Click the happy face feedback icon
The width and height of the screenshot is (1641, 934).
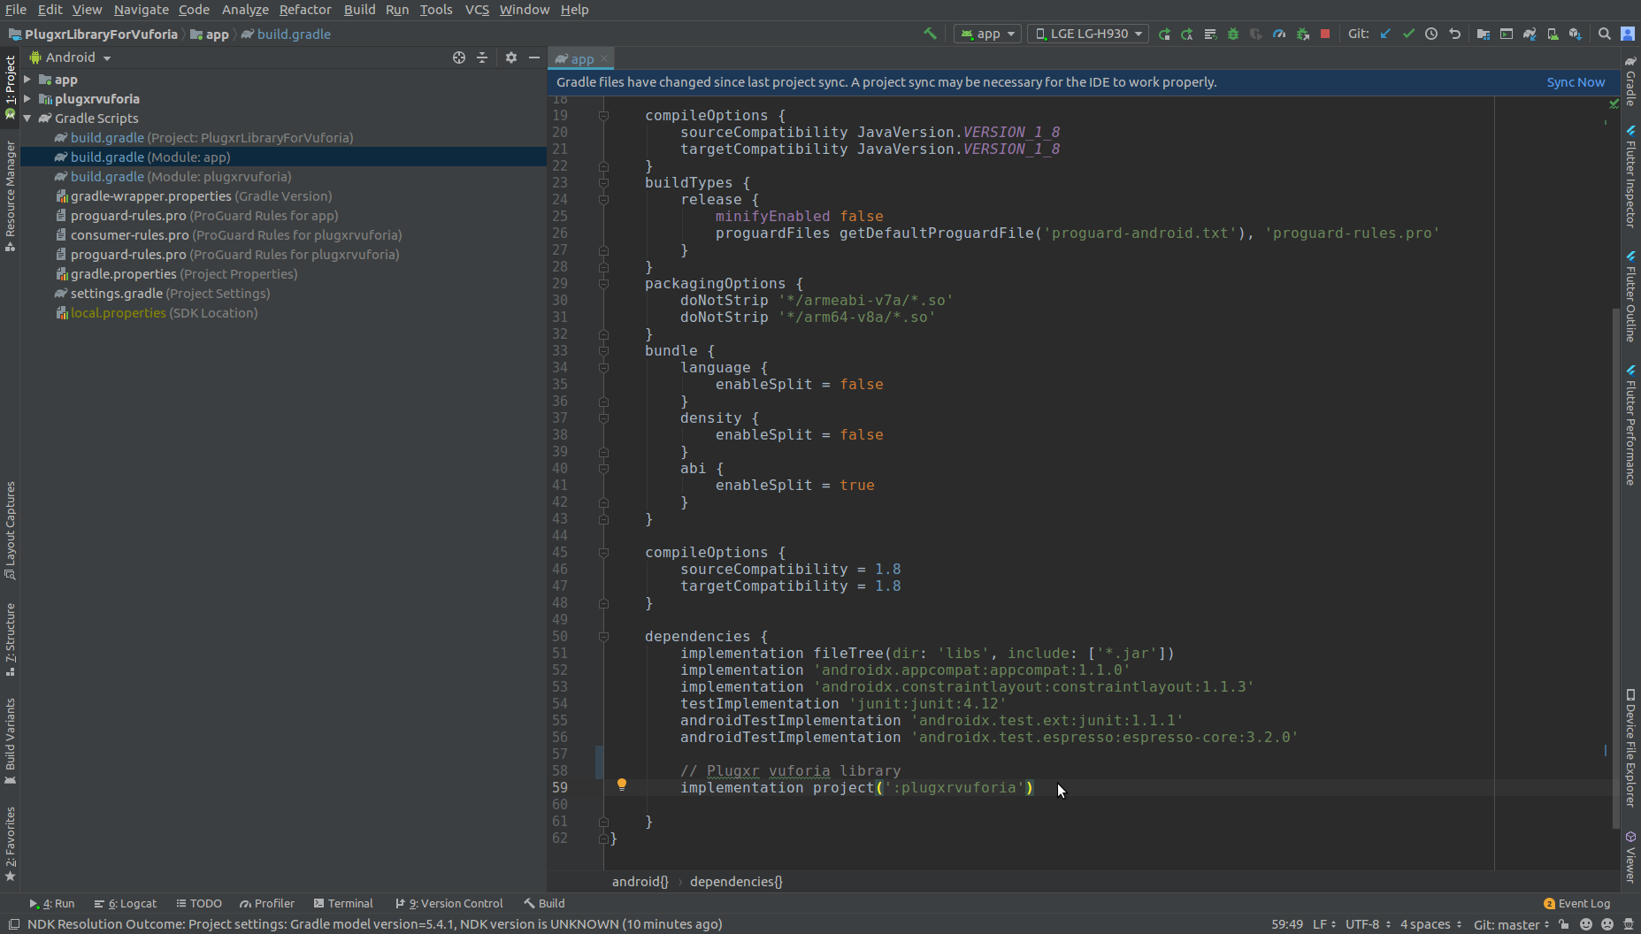point(1586,924)
